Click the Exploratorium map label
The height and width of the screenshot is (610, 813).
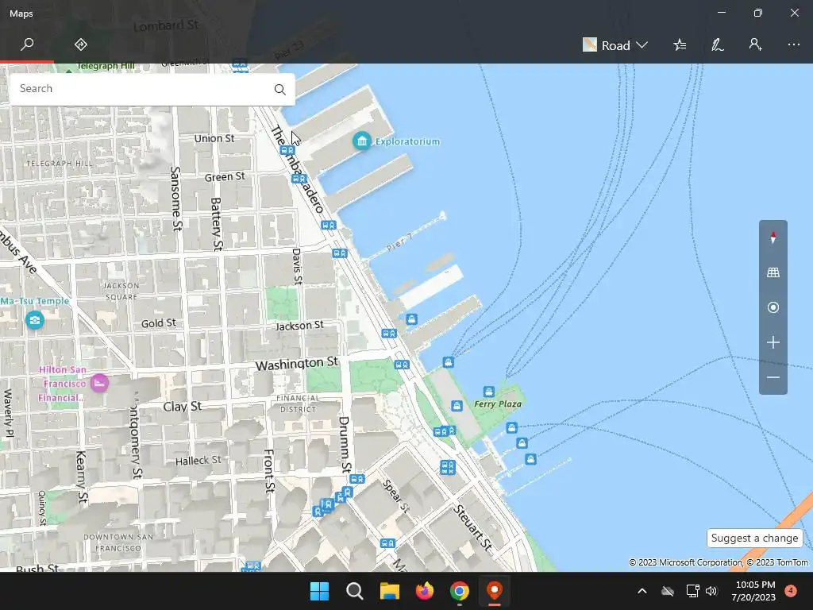click(407, 141)
